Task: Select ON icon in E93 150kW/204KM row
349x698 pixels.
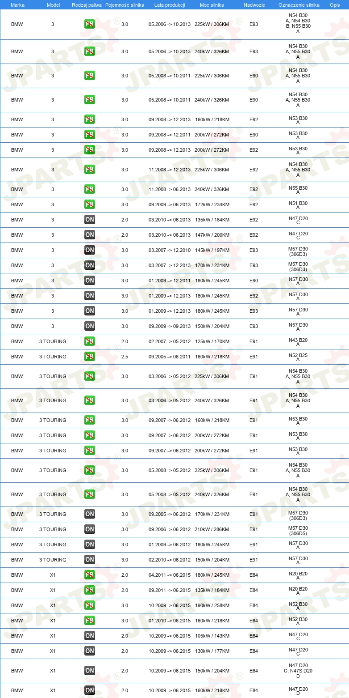Action: coord(89,326)
